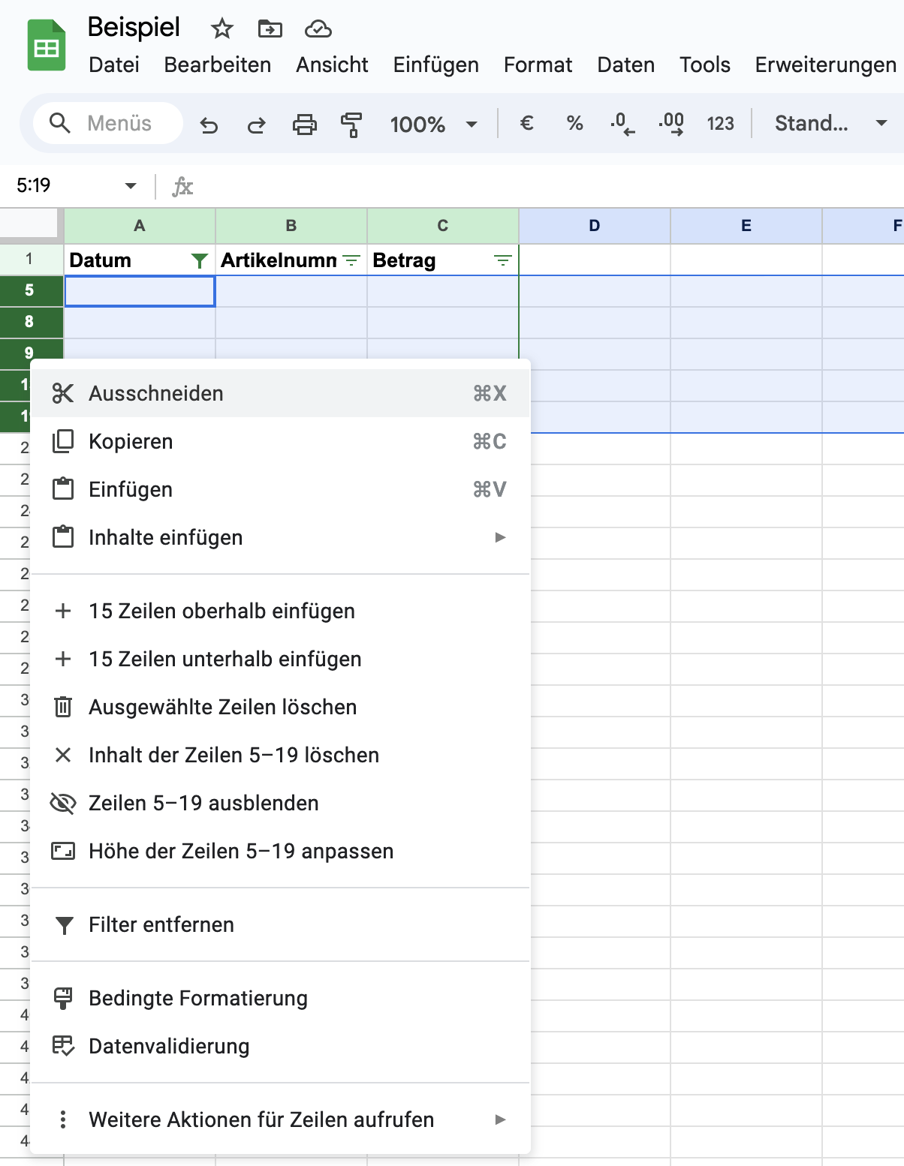Toggle the Betrag column filter icon
Viewport: 904px width, 1166px height.
pos(502,260)
